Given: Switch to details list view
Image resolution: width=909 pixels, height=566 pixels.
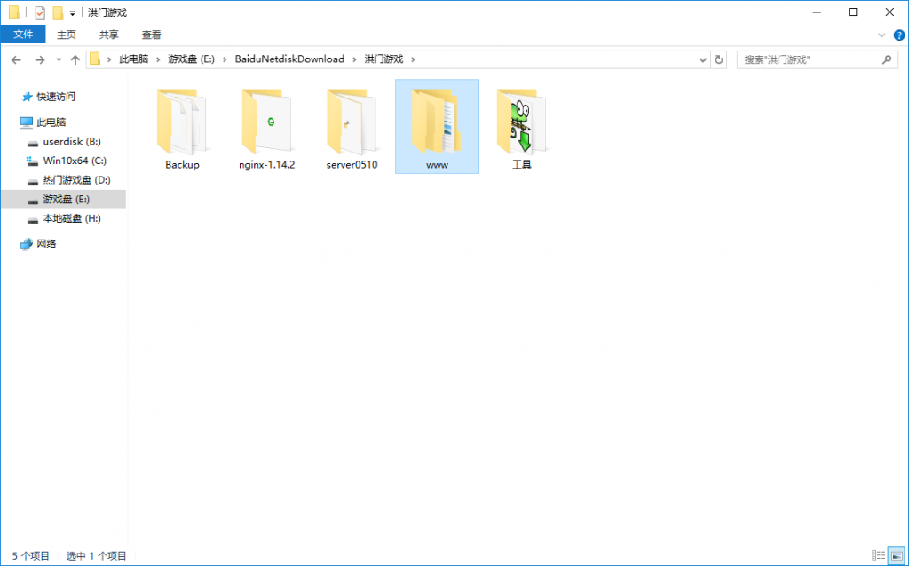Looking at the screenshot, I should tap(877, 555).
